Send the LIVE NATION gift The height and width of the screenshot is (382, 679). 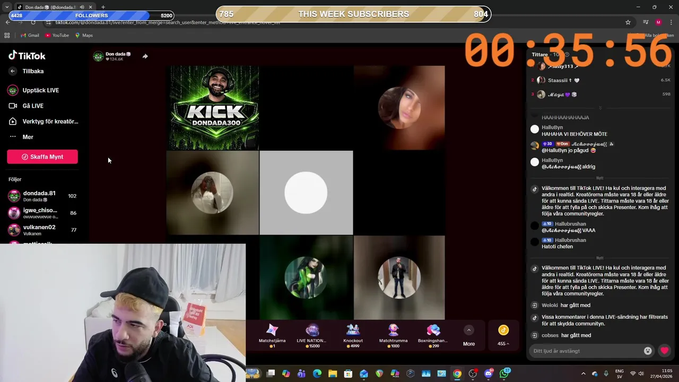(x=312, y=335)
